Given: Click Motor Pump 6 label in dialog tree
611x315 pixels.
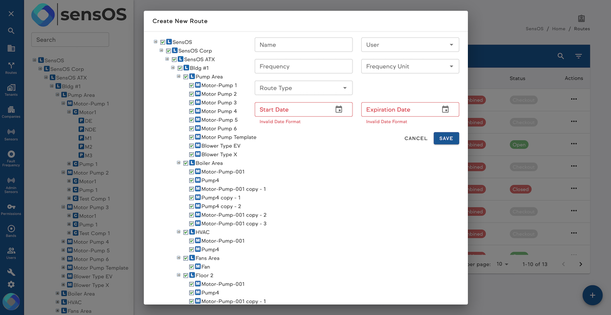Looking at the screenshot, I should [219, 129].
